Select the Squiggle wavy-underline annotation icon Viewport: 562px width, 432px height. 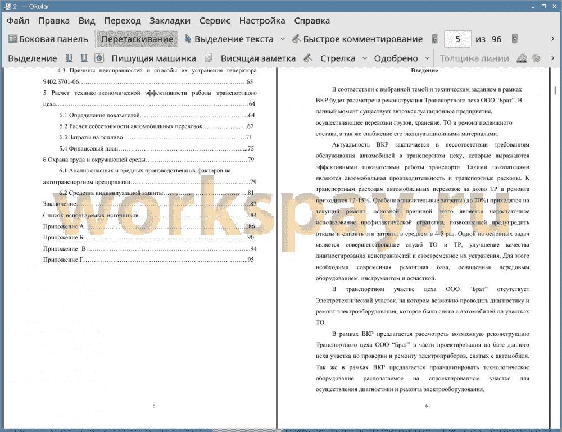84,58
